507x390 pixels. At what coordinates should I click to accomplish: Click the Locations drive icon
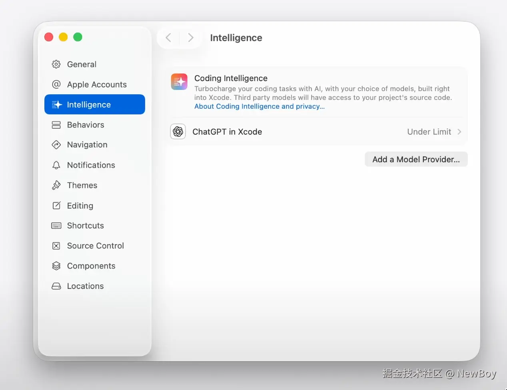tap(56, 286)
